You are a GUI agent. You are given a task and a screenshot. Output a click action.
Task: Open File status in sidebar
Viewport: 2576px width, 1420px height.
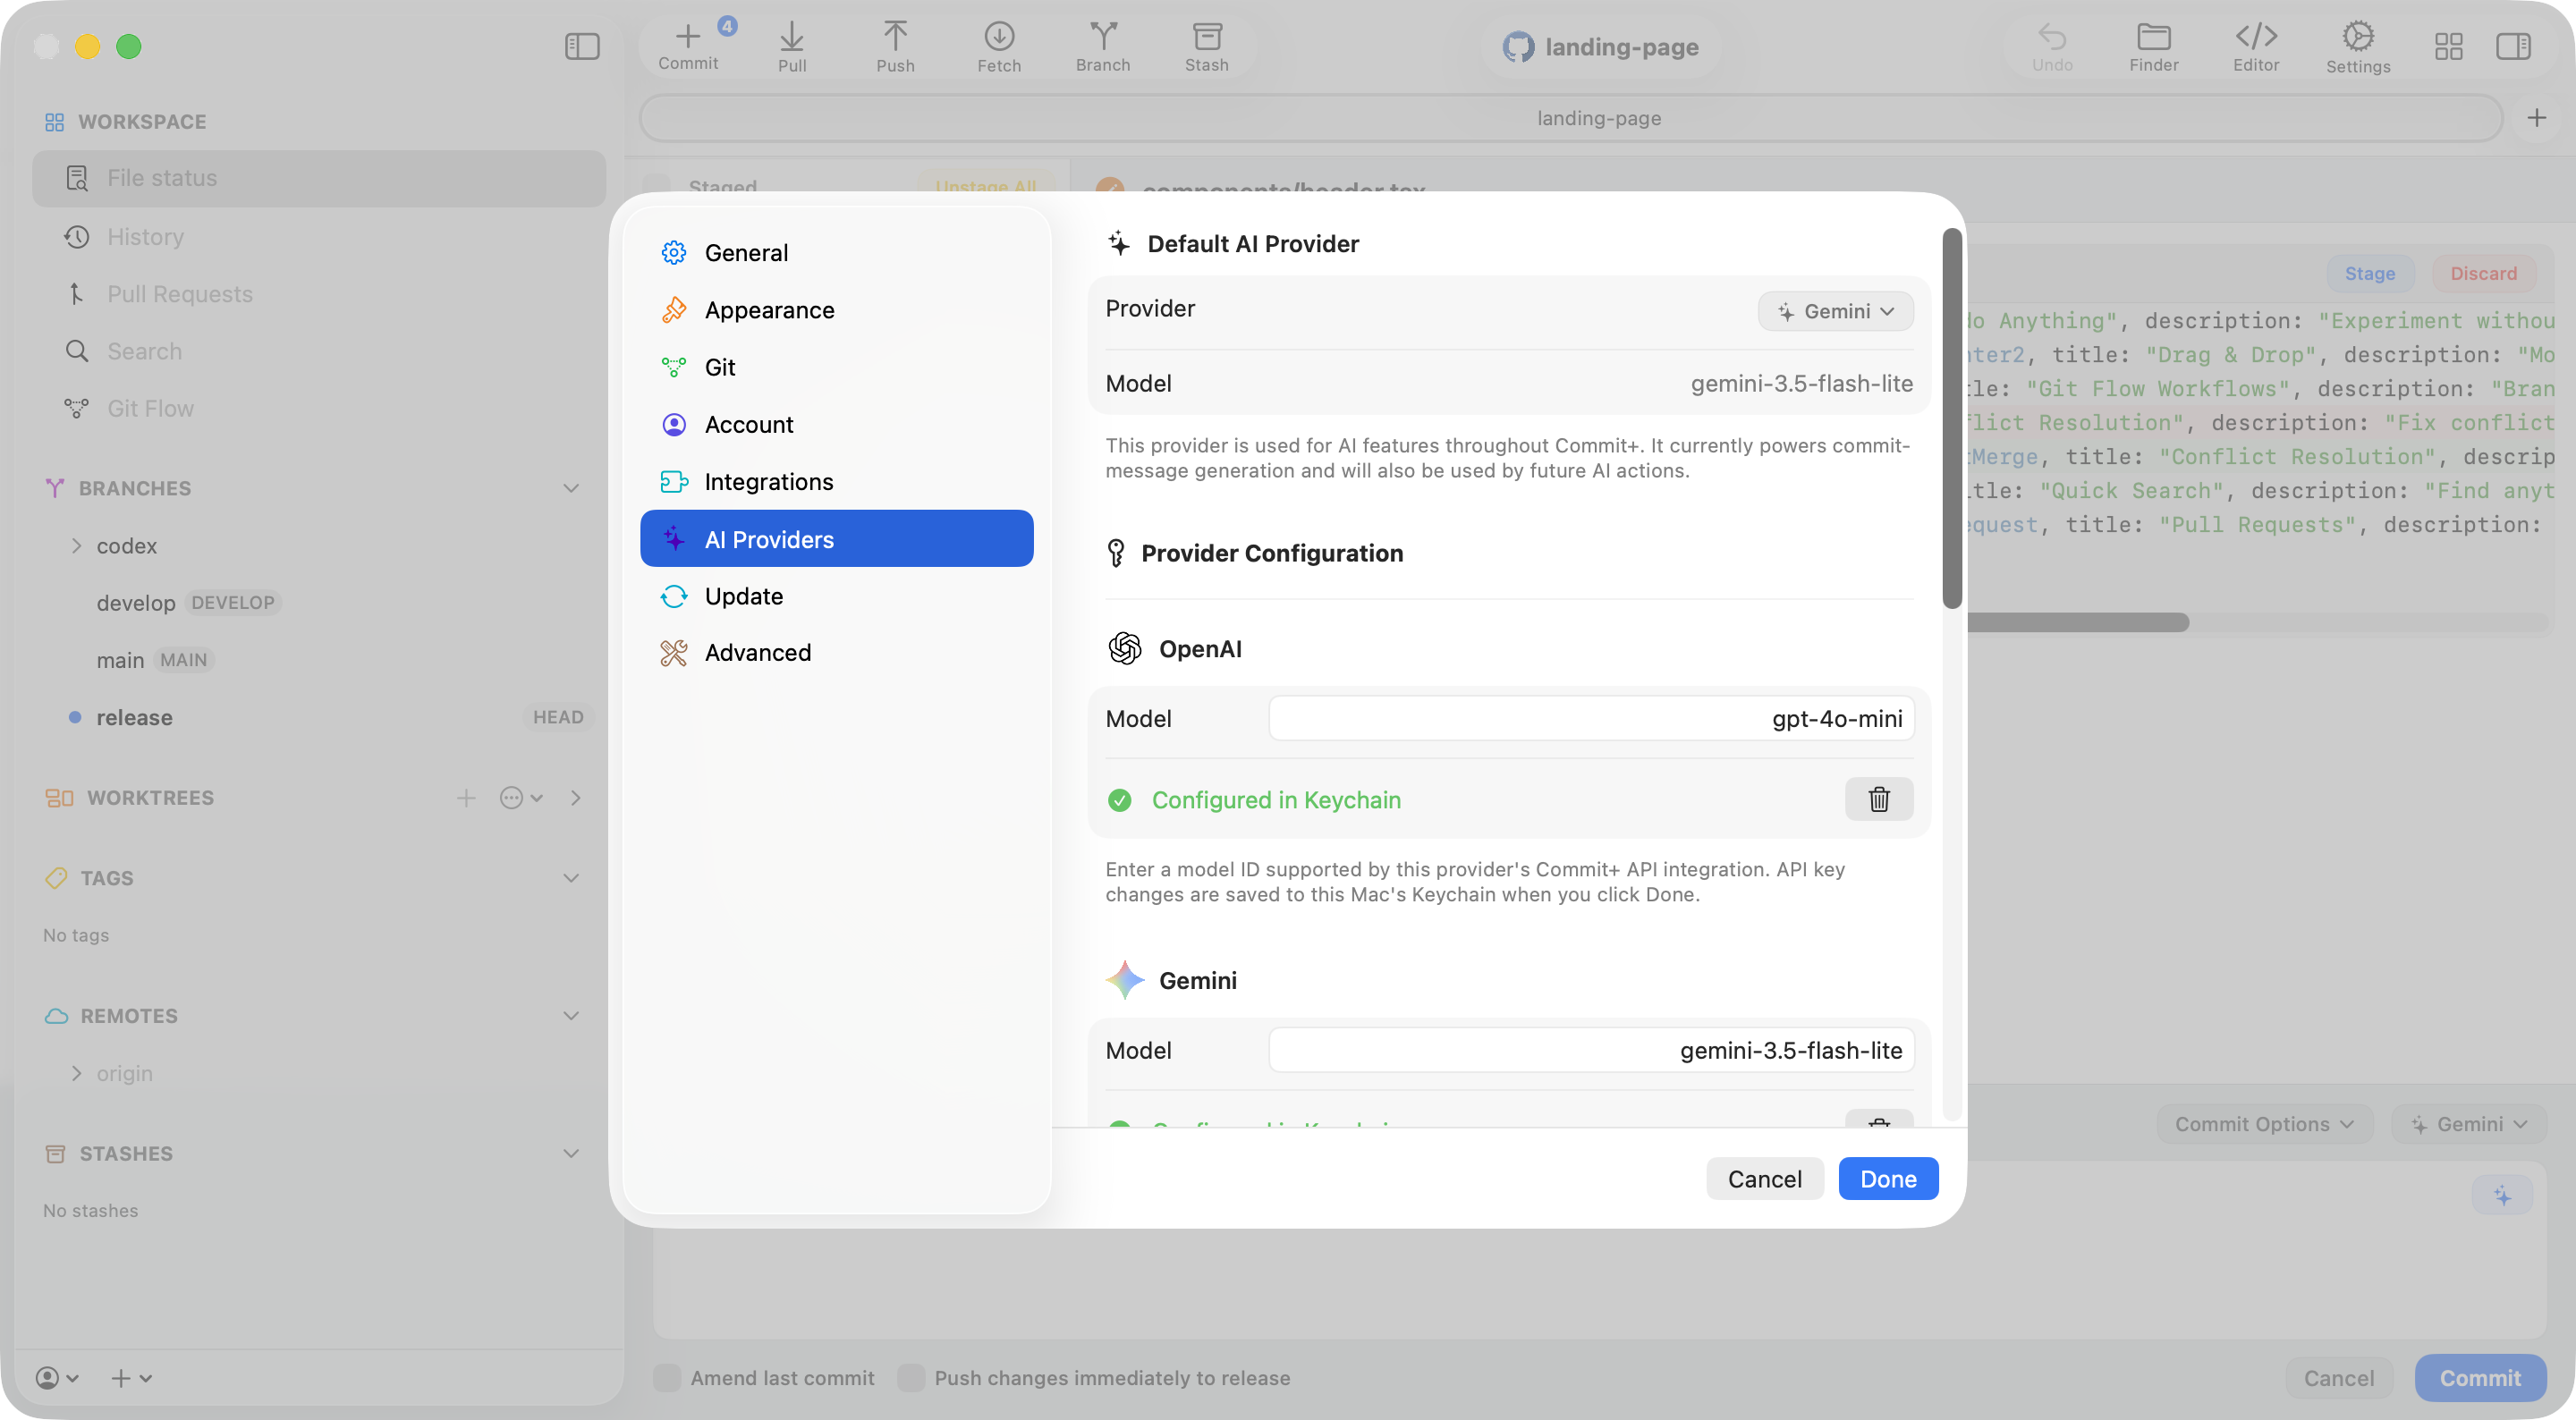coord(319,178)
